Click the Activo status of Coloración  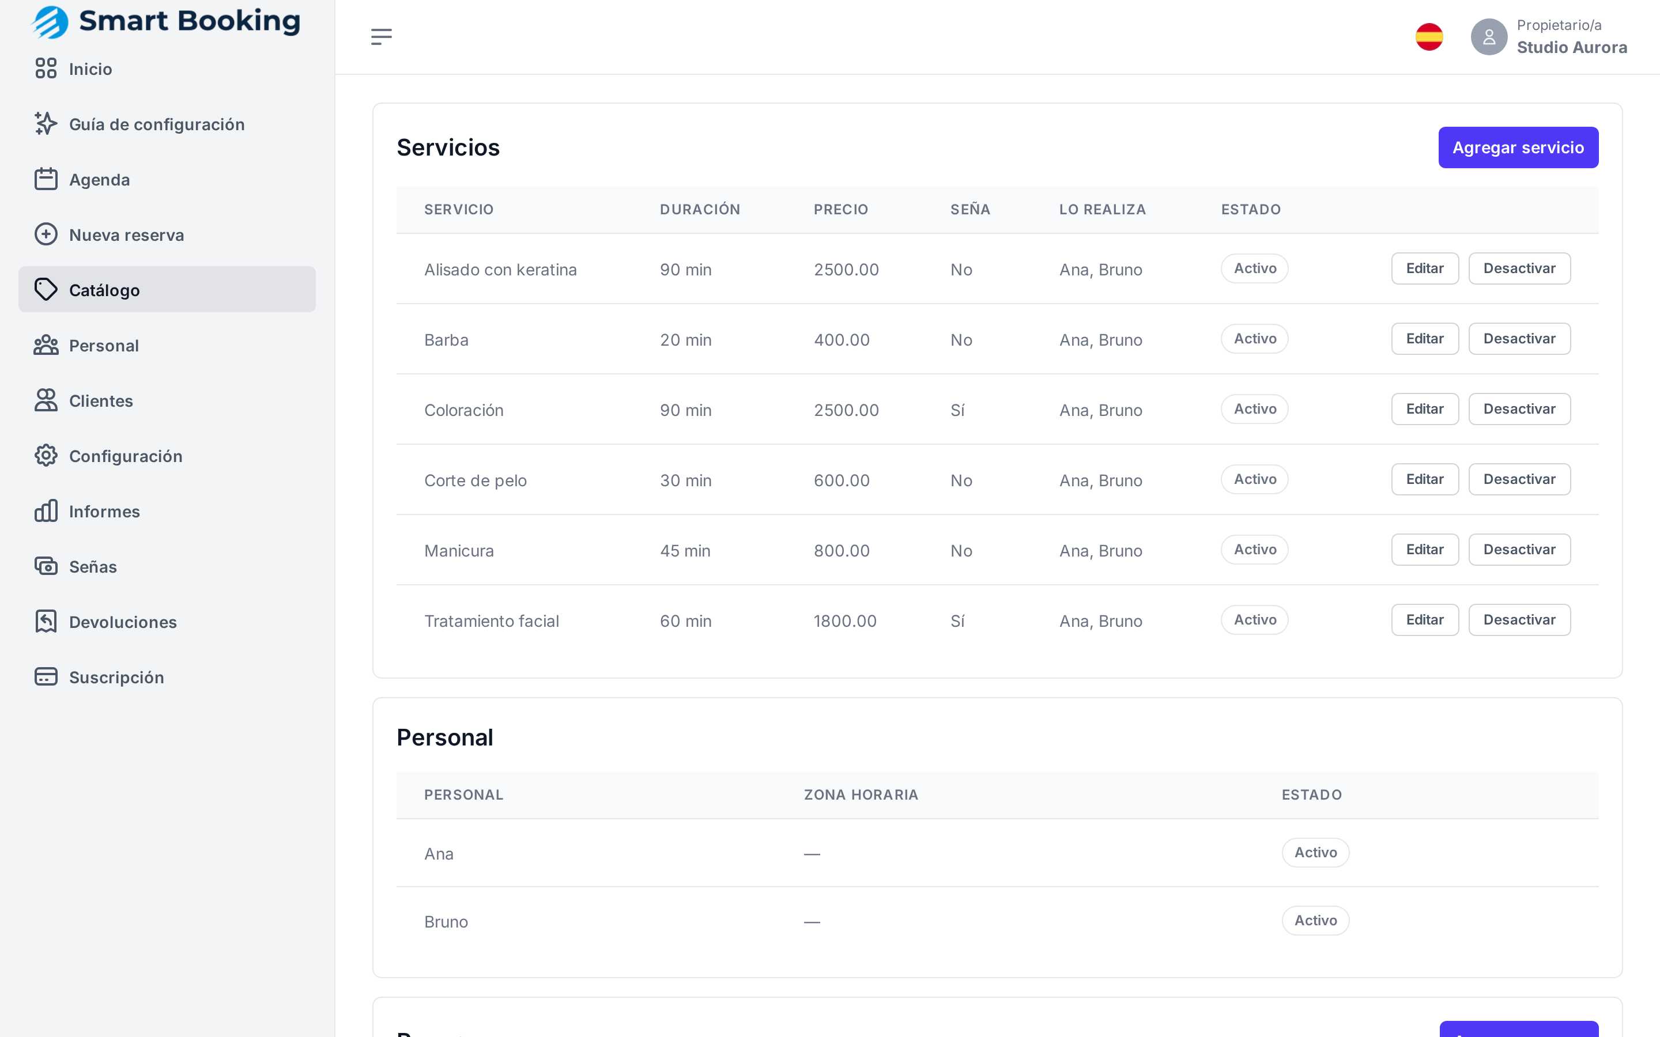tap(1255, 409)
